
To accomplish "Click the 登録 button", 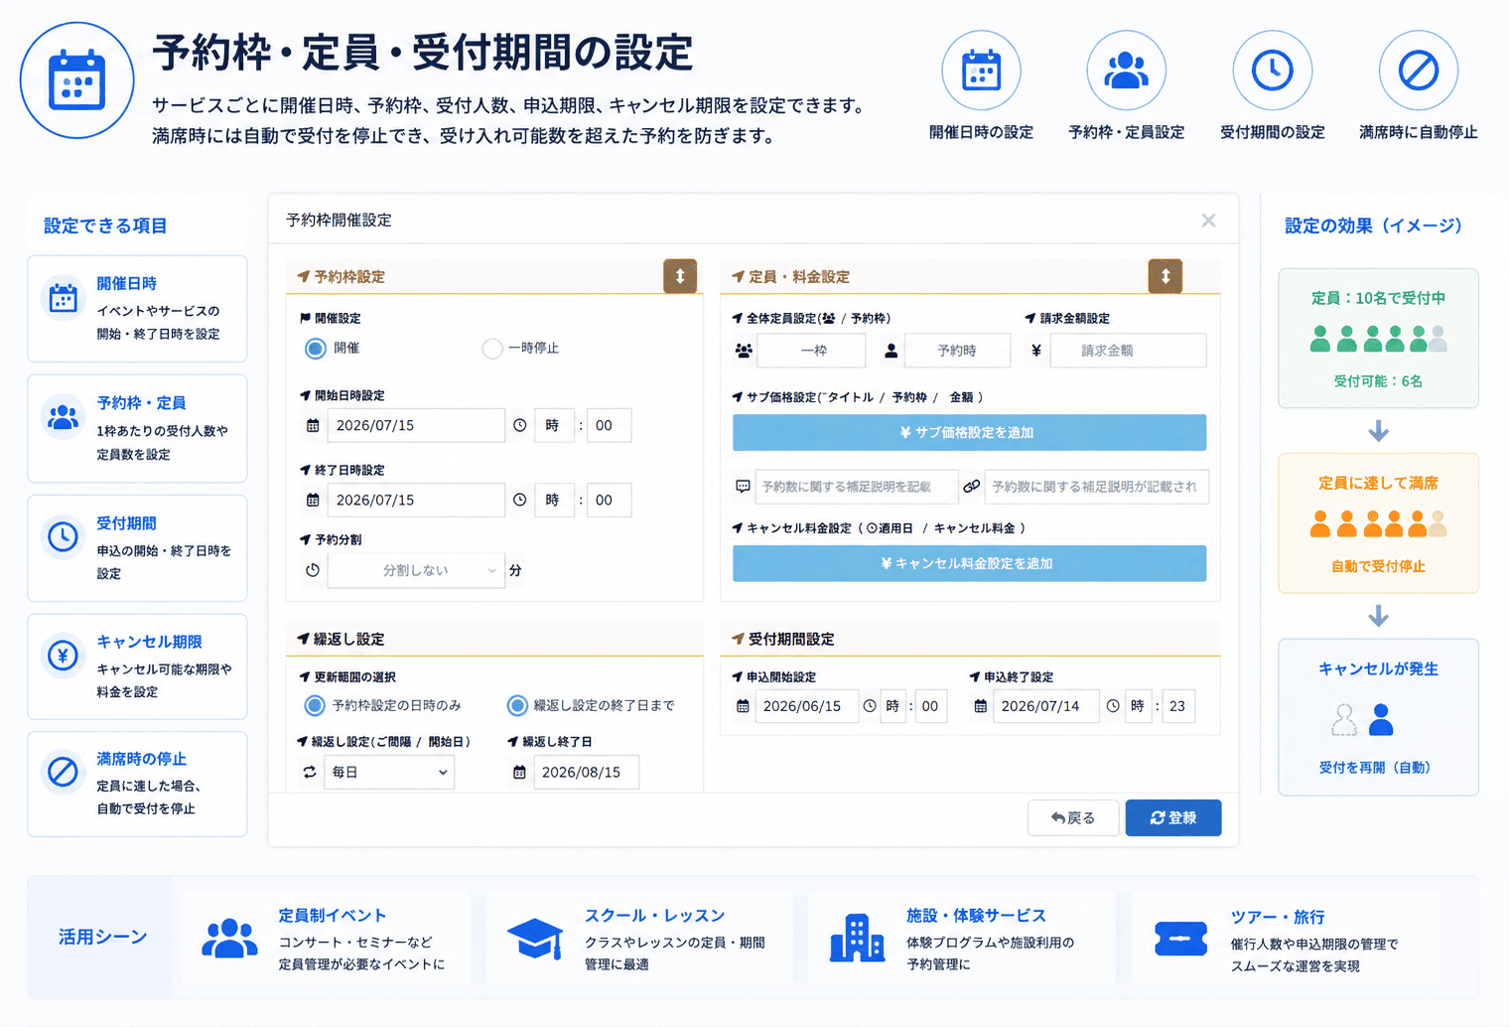I will point(1173,817).
